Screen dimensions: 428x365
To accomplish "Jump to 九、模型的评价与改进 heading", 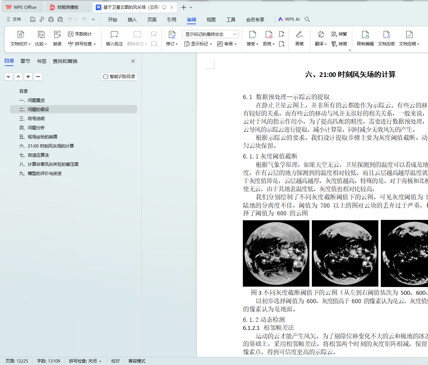I will pos(40,174).
